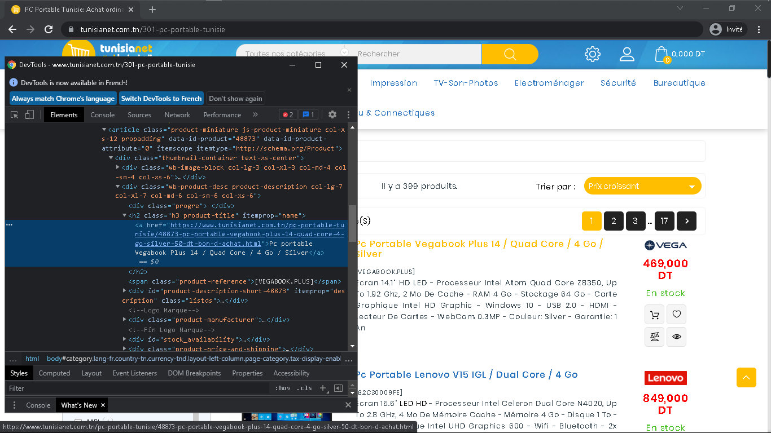This screenshot has height=433, width=771.
Task: Collapse the article product-miniature node
Action: pyautogui.click(x=104, y=130)
